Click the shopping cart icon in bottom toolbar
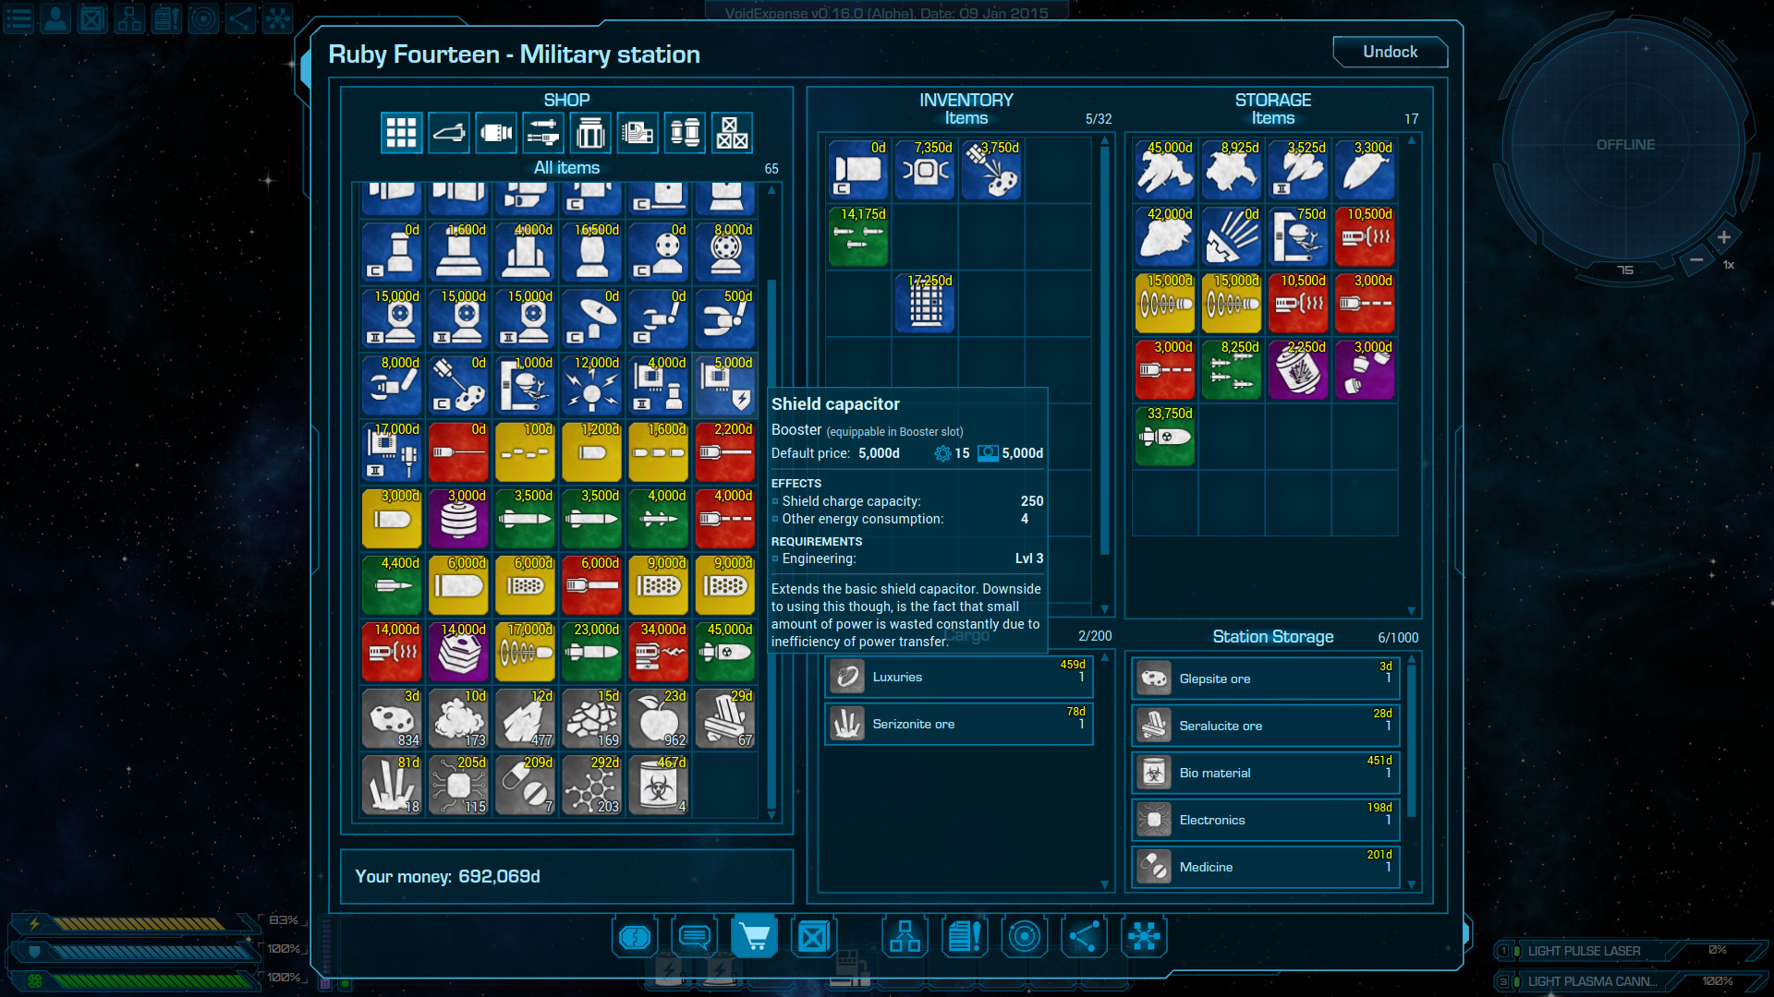1774x997 pixels. click(x=754, y=936)
